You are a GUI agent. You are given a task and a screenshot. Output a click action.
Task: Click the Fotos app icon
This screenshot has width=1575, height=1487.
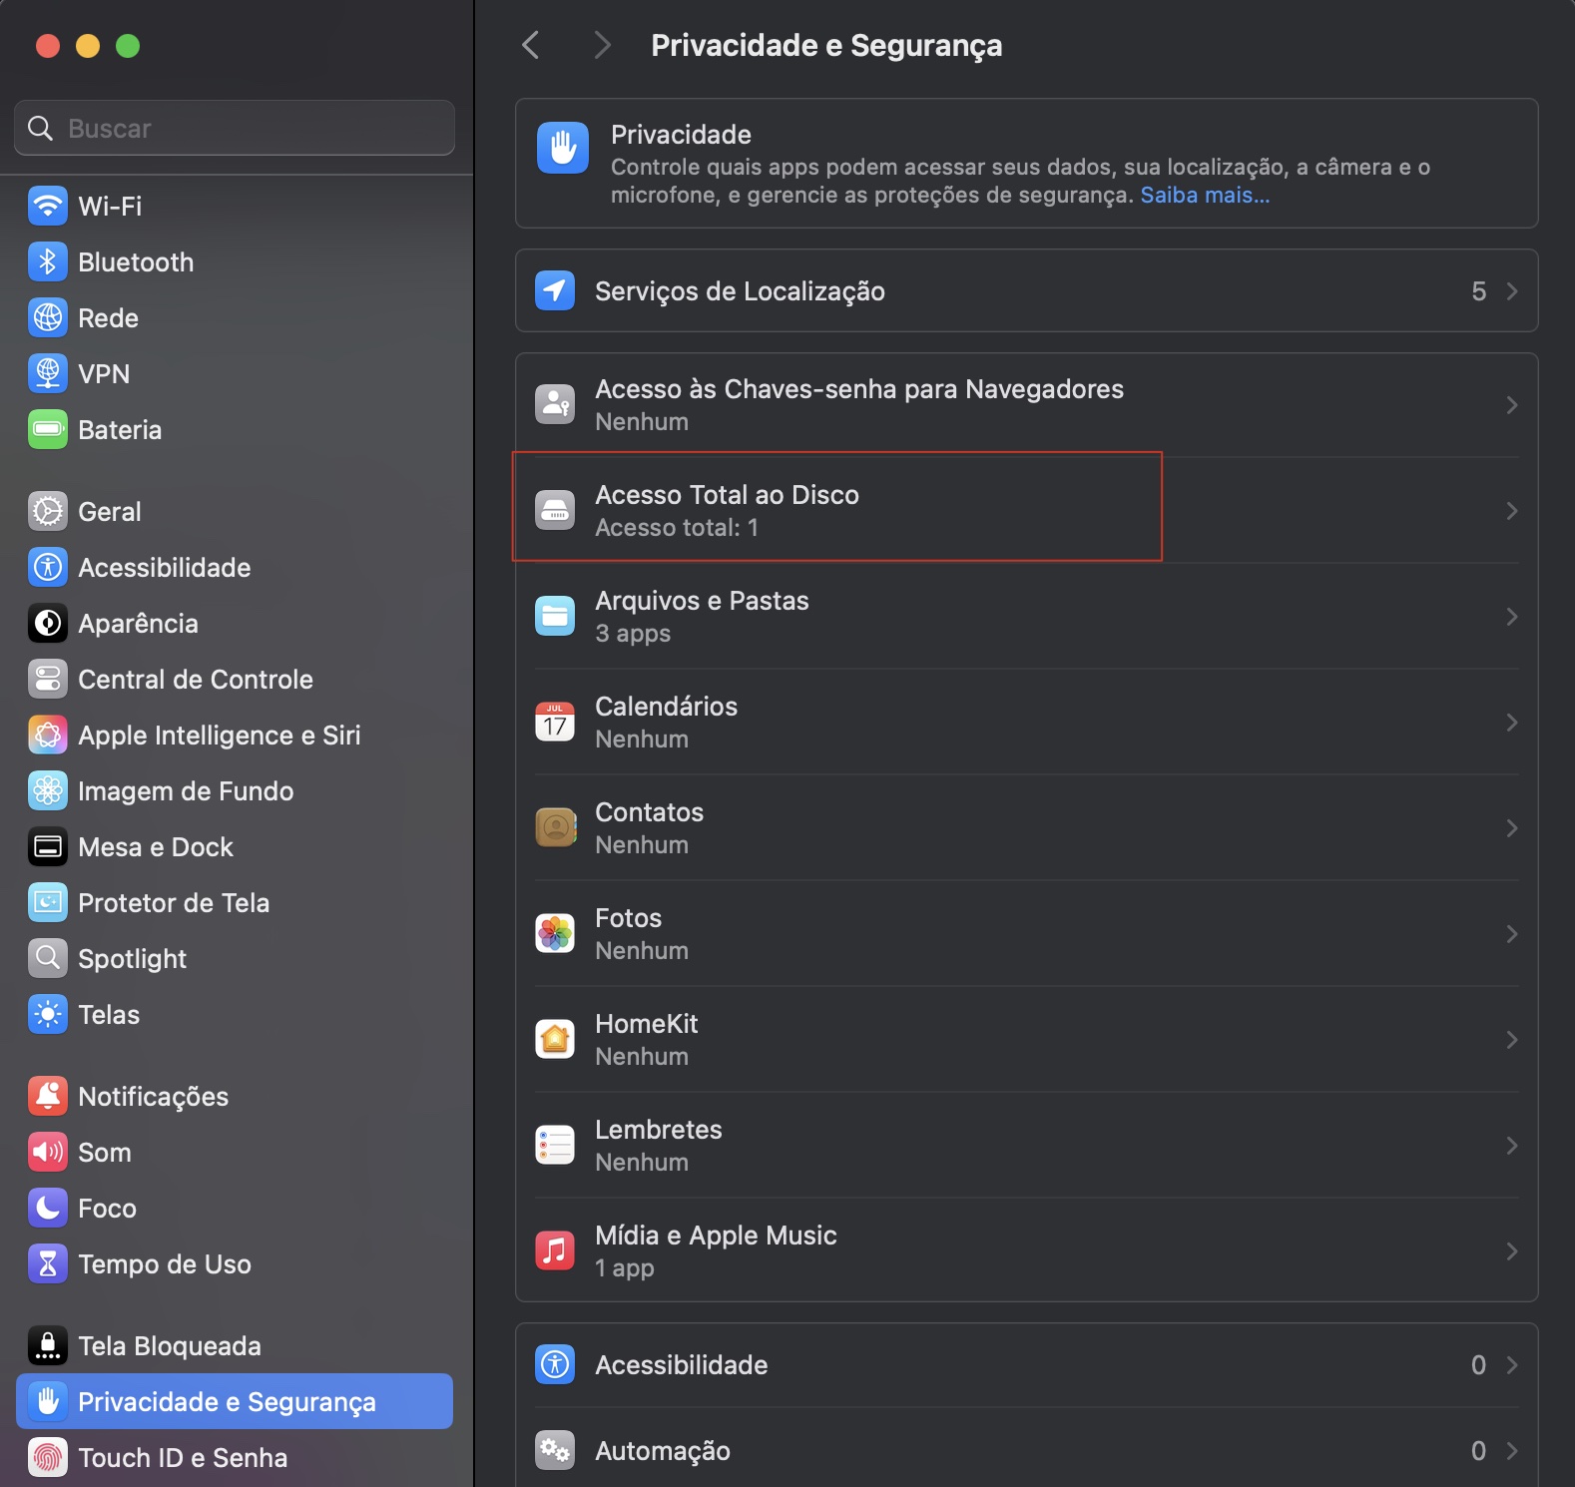tap(555, 933)
